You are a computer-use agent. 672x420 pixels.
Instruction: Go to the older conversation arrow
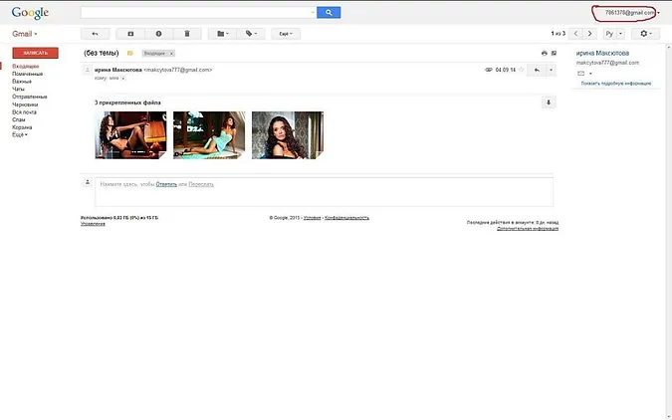pos(589,34)
